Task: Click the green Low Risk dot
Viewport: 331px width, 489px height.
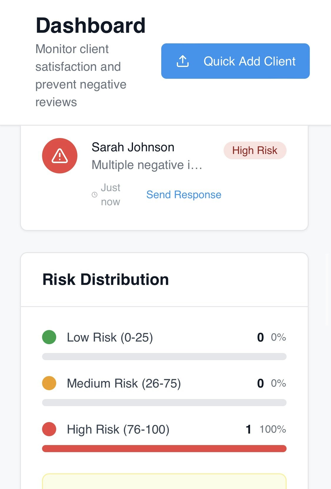Action: [x=49, y=337]
